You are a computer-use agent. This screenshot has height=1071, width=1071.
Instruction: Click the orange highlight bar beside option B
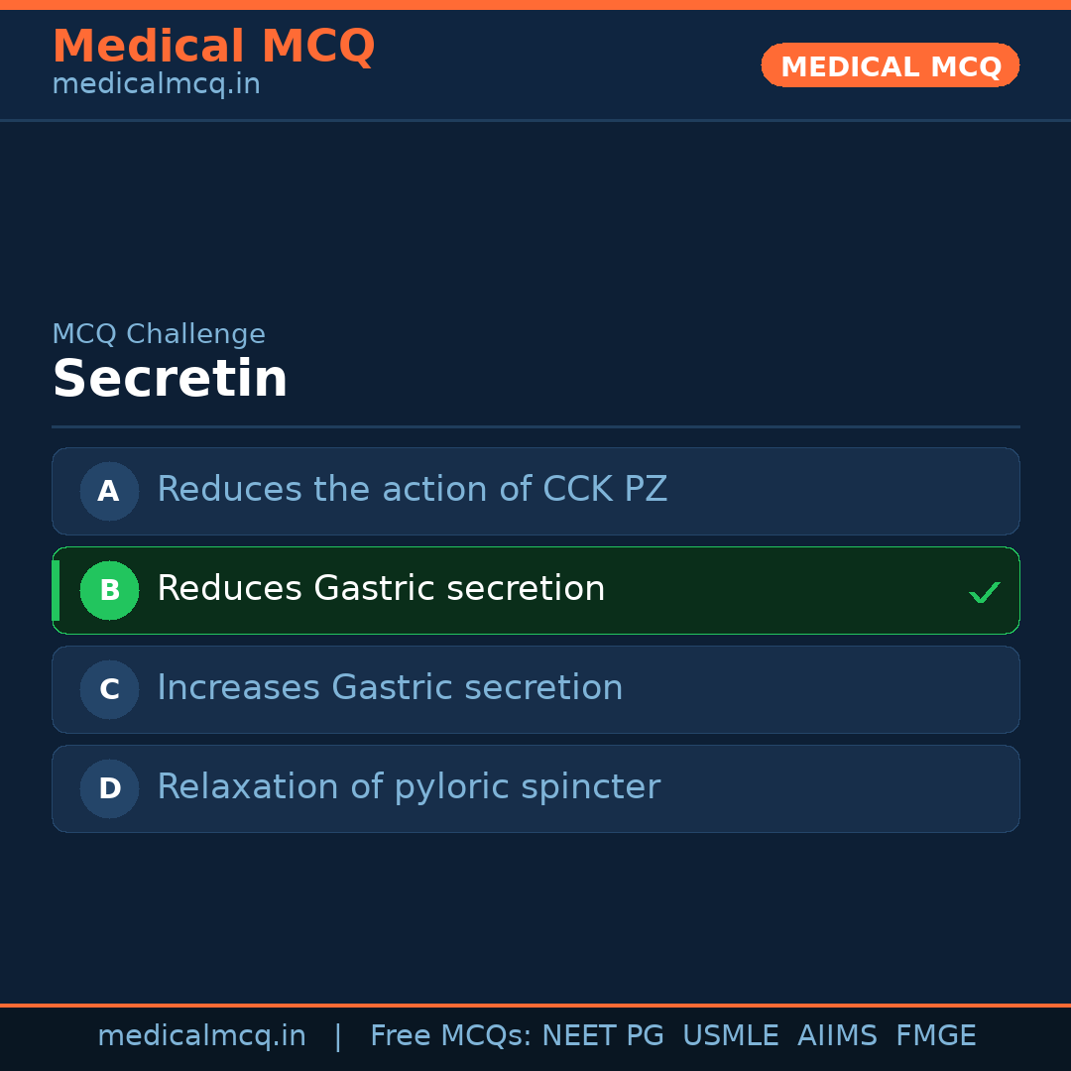56,590
